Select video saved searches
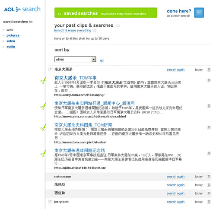The width and height of the screenshot is (216, 209). [11, 41]
